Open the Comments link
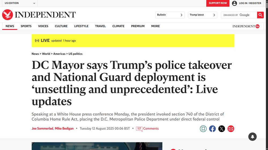268x150 pixels. point(151,129)
